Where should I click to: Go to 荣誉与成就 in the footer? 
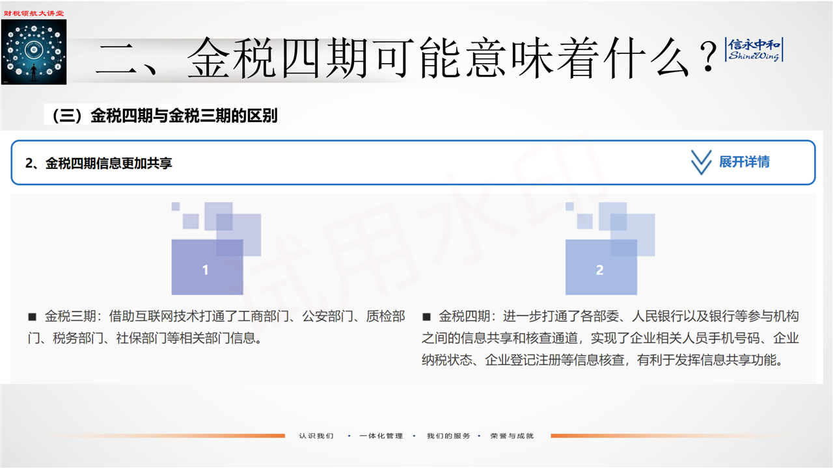[512, 435]
